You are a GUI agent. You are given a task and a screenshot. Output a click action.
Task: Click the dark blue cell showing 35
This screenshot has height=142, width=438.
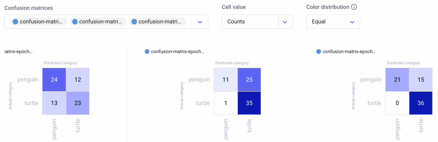(x=249, y=103)
